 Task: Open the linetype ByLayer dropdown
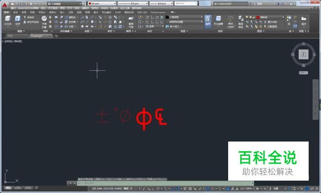point(133,3)
